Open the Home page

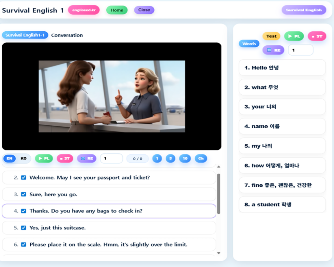click(117, 10)
